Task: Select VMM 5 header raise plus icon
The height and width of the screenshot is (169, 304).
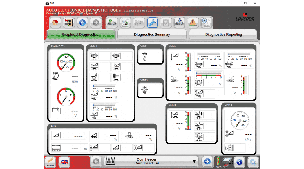Action: pos(198,115)
